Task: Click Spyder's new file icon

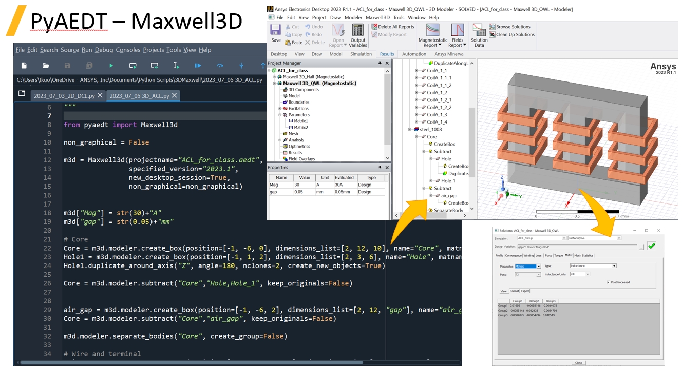Action: [x=24, y=66]
